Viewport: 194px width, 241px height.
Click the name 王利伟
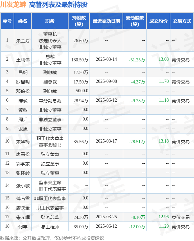[x=23, y=60]
